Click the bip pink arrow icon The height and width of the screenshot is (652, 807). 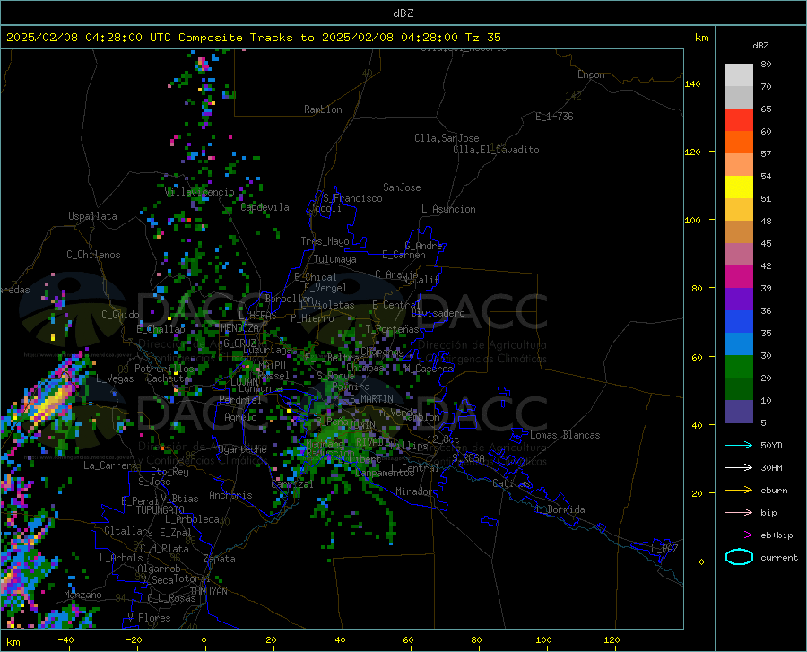739,513
